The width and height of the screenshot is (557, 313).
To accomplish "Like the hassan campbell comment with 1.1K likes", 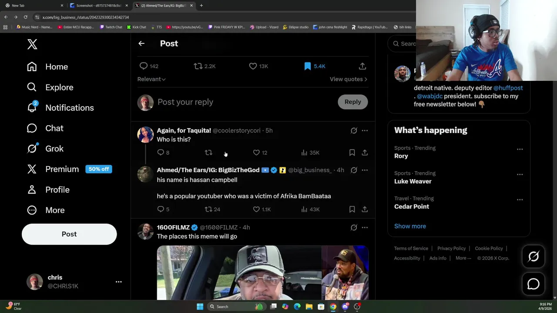I will click(256, 209).
